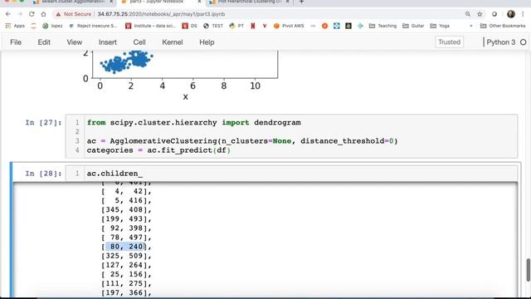The width and height of the screenshot is (531, 299).
Task: Go back to previous page
Action: coord(8,14)
